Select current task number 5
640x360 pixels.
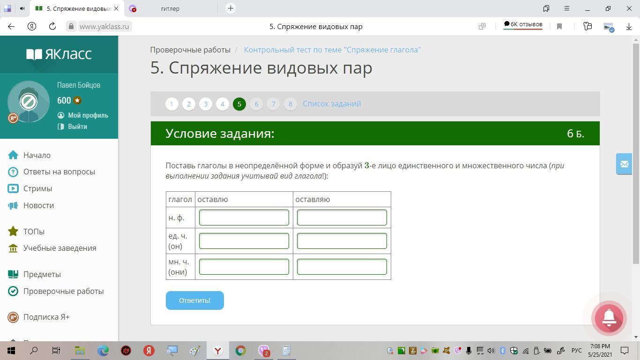pos(239,104)
